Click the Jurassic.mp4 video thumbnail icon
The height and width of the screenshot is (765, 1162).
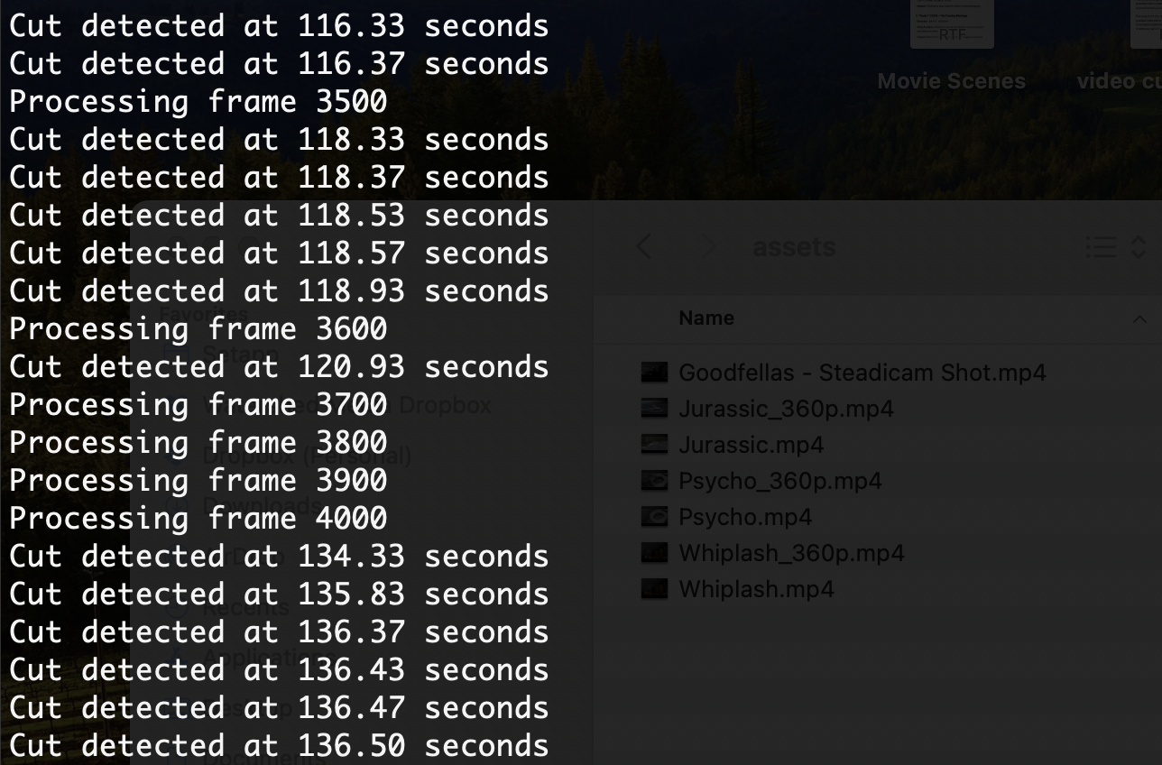pos(654,445)
